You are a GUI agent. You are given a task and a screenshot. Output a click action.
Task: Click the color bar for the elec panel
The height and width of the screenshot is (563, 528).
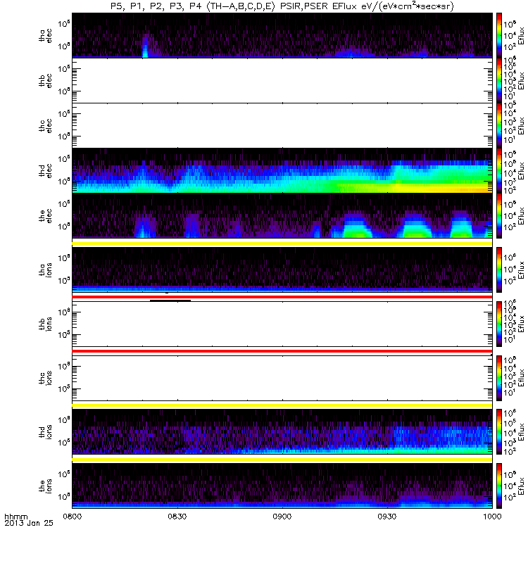[x=499, y=216]
